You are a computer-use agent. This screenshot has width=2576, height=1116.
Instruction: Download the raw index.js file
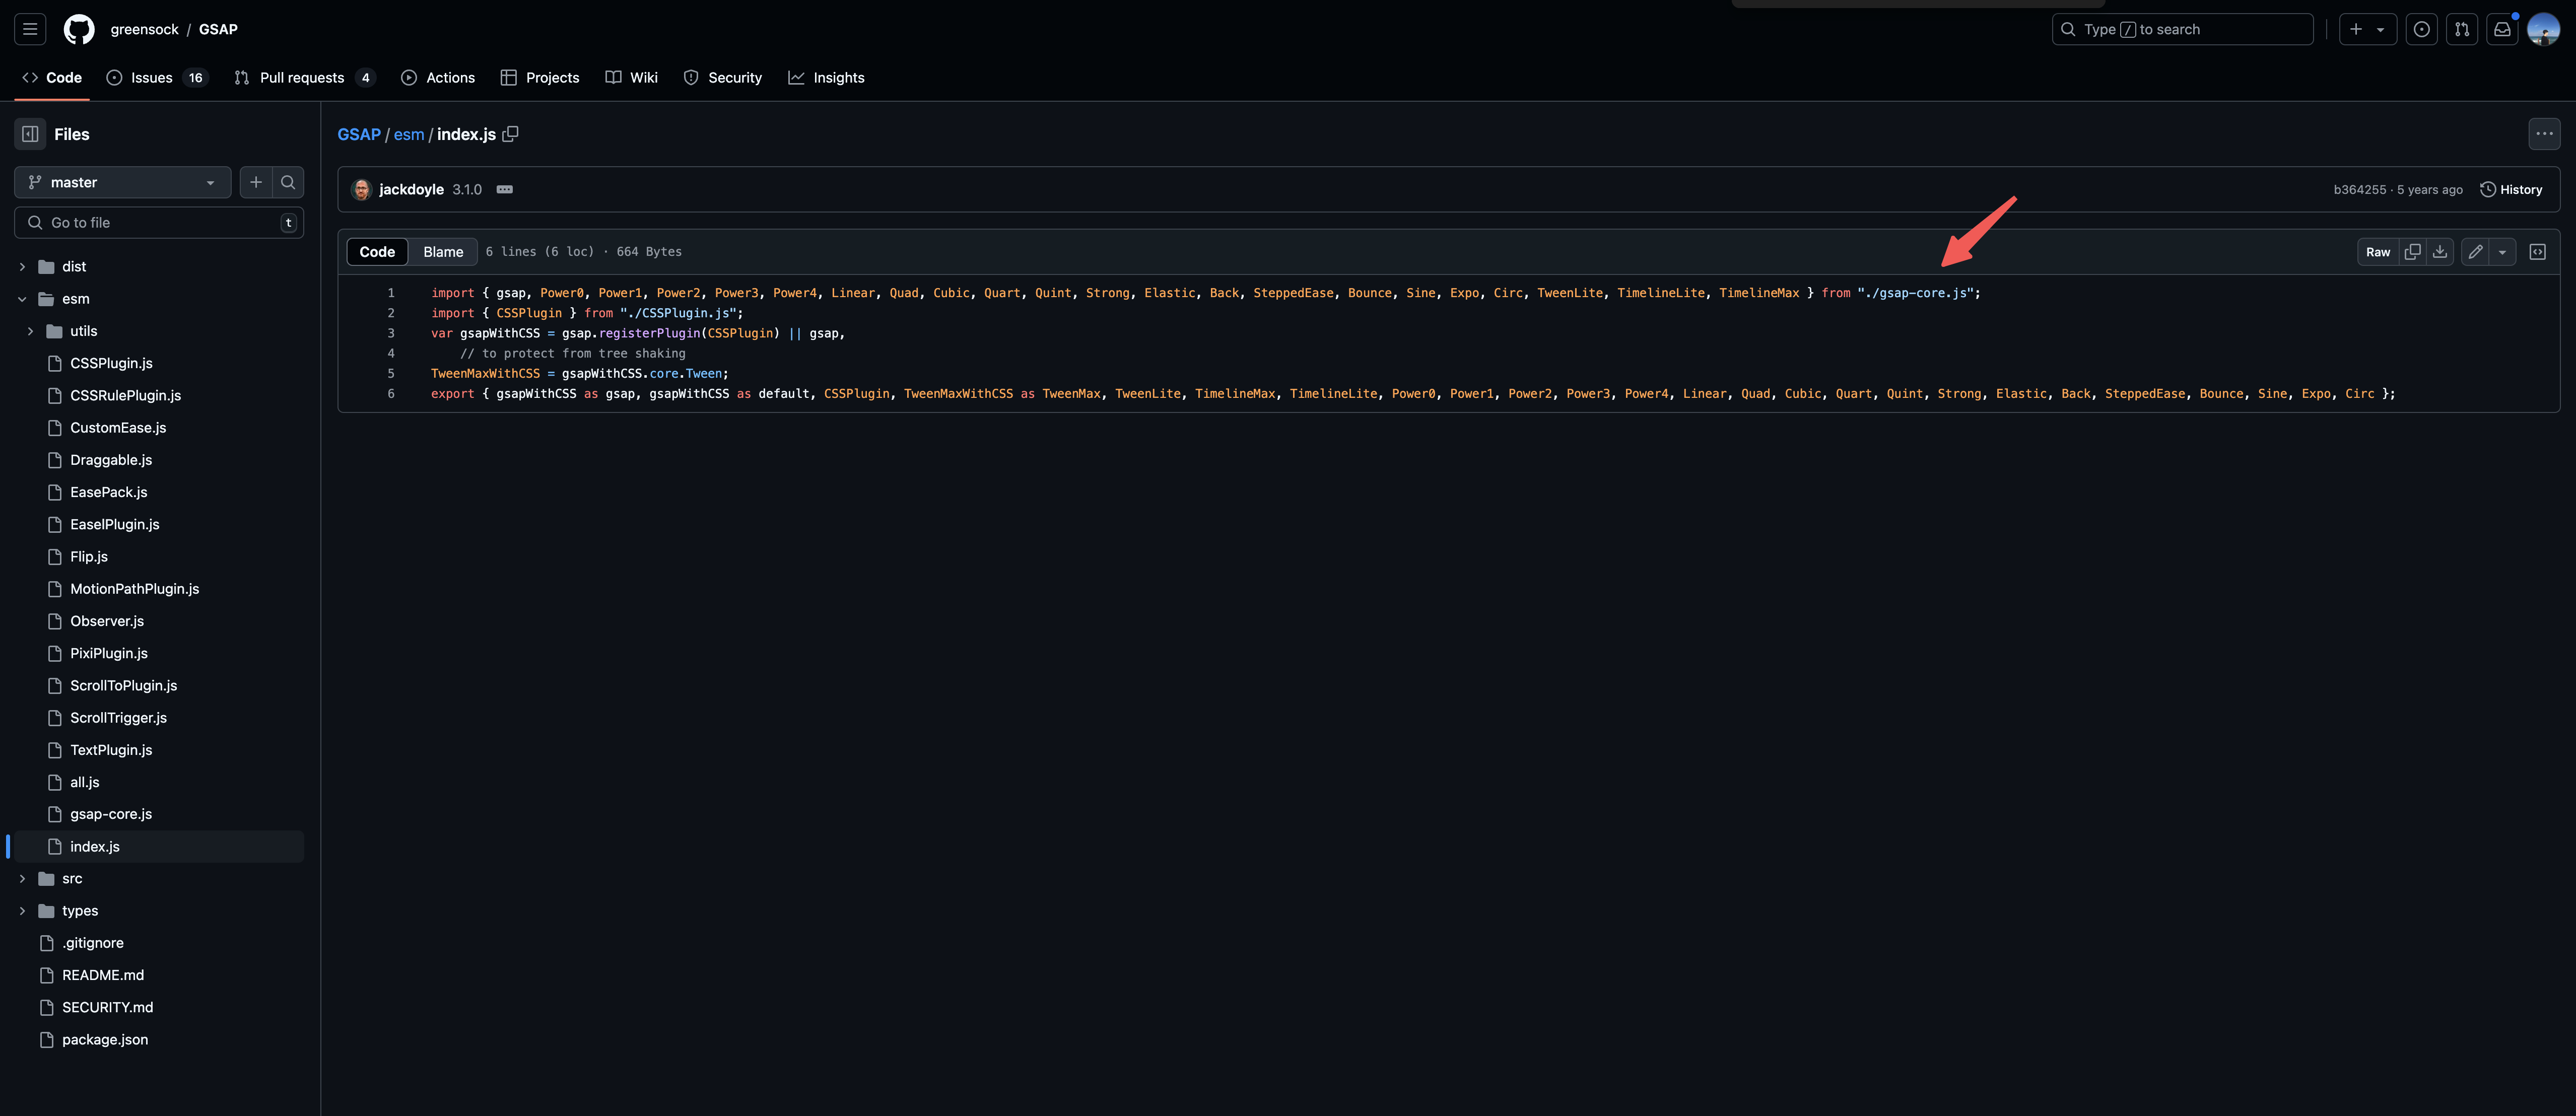(x=2440, y=252)
